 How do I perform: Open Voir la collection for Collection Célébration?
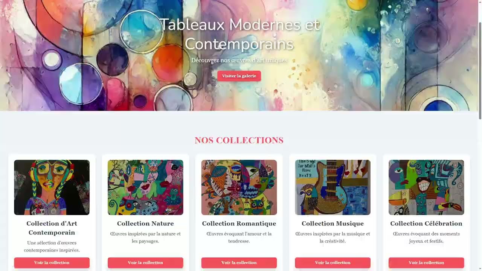(426, 263)
